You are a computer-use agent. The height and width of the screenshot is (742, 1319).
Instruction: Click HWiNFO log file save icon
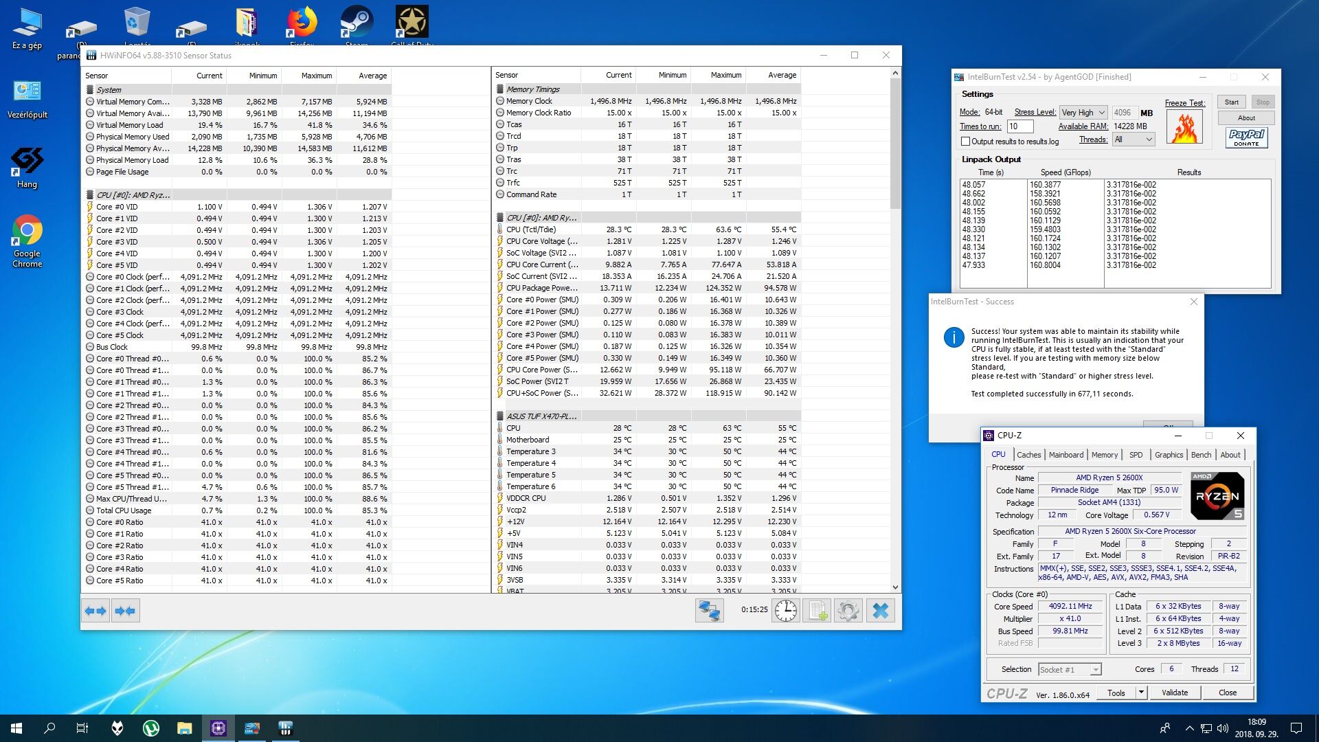coord(818,611)
